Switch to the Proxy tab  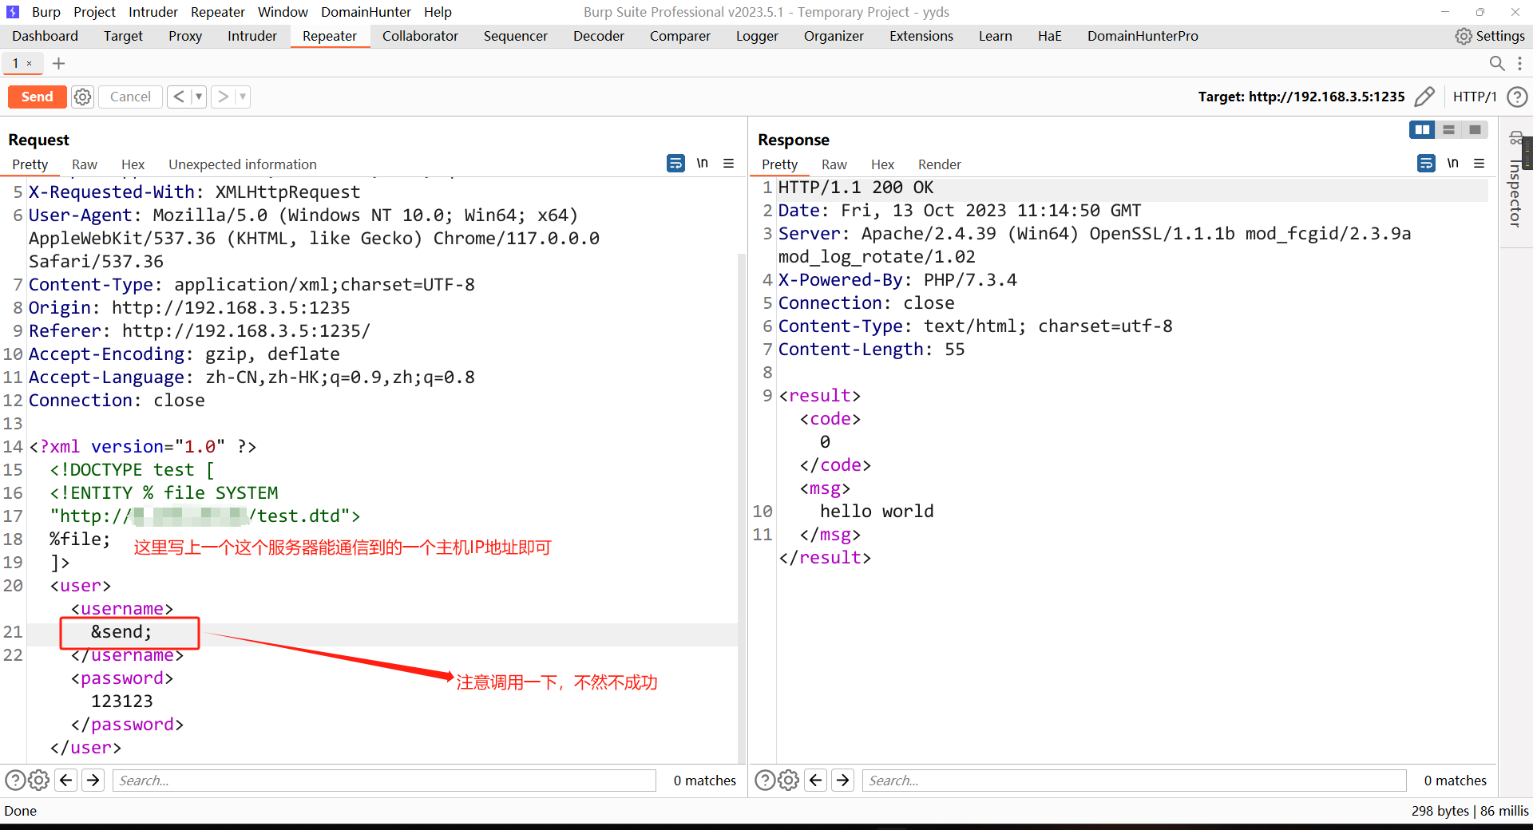point(185,36)
